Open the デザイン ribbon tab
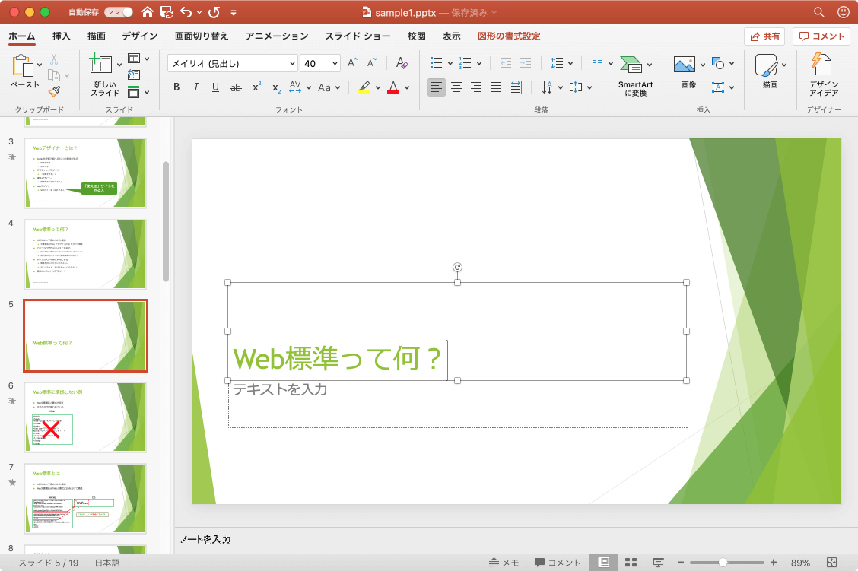The image size is (858, 571). point(139,36)
